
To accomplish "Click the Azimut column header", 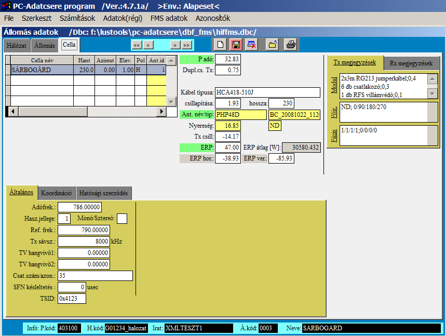I will (105, 60).
